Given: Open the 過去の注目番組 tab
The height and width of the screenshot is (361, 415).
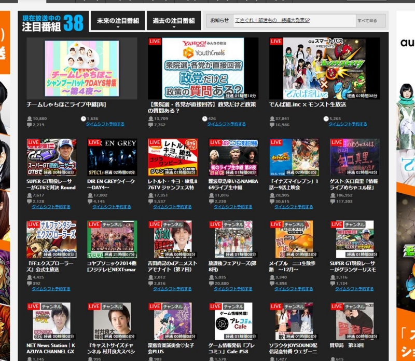Looking at the screenshot, I should point(174,21).
